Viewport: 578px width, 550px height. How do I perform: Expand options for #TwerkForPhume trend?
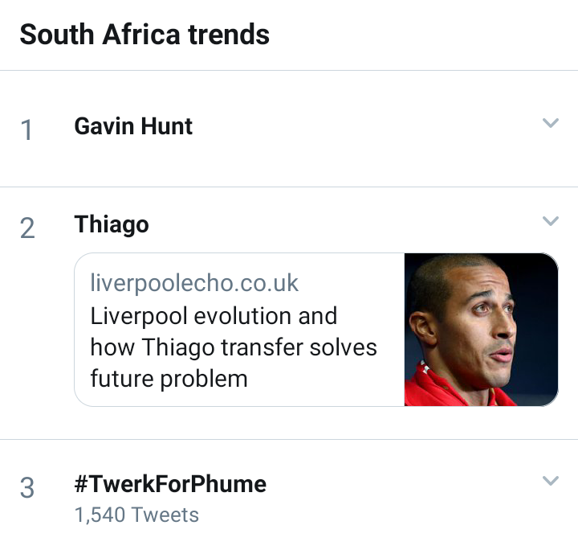(550, 481)
